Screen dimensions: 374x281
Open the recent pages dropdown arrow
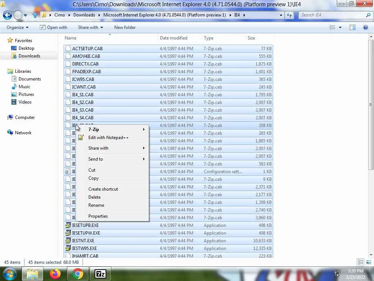coord(25,15)
